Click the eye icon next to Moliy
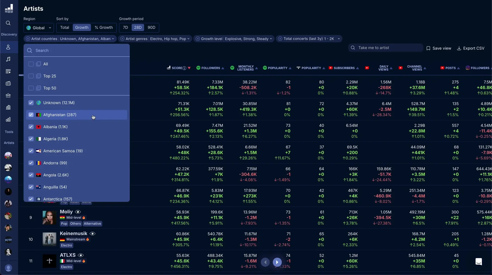The width and height of the screenshot is (492, 275). click(78, 212)
